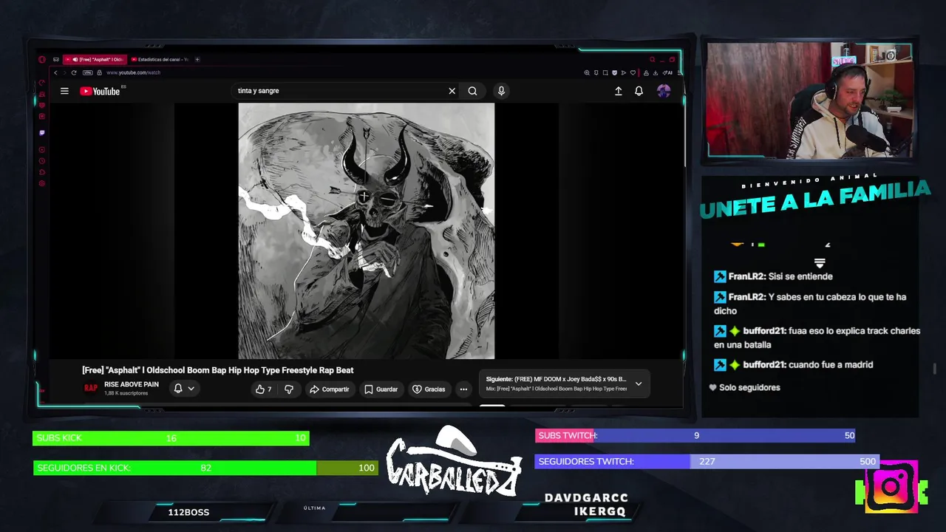Open the YouTube create upload icon
This screenshot has width=946, height=532.
618,91
